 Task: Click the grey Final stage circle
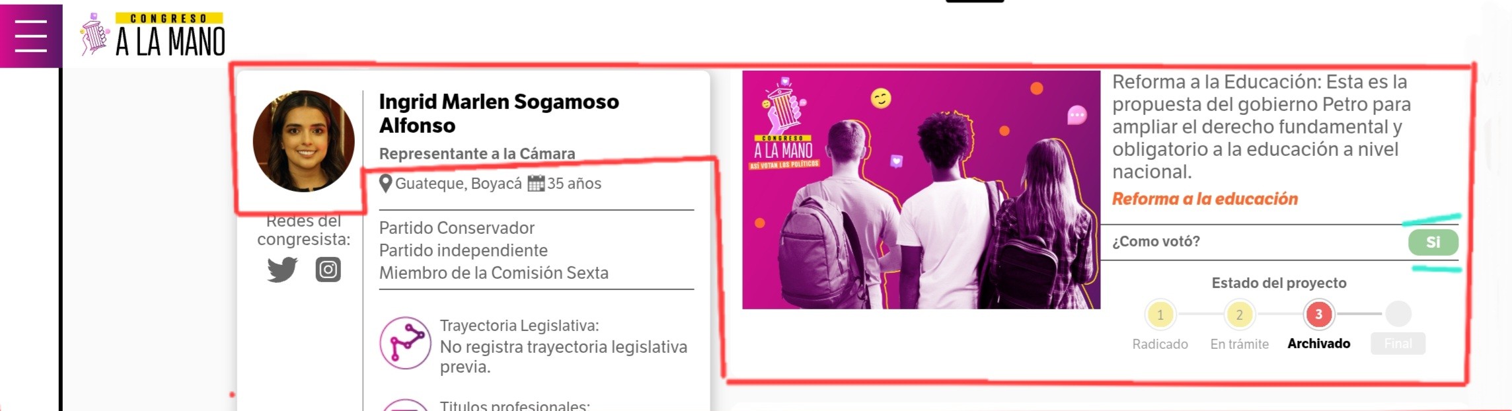(1398, 314)
